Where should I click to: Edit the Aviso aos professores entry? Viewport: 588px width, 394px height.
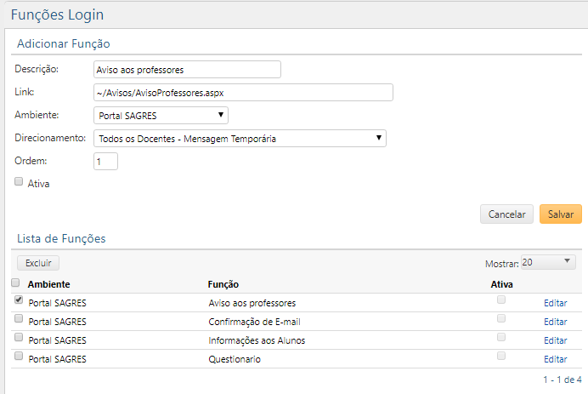coord(555,303)
